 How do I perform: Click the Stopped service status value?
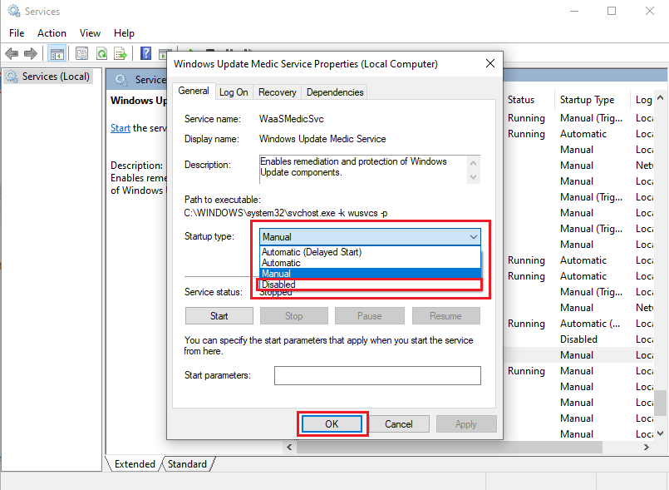[x=276, y=293]
